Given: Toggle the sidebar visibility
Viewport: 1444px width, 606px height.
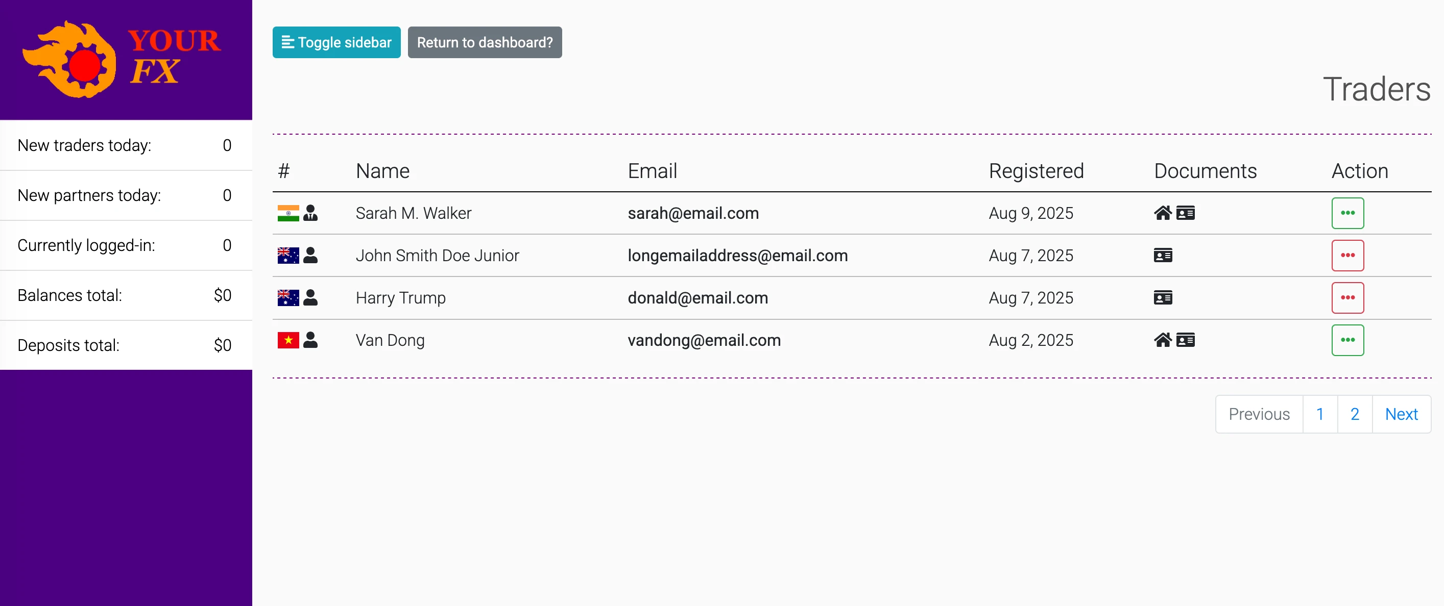Looking at the screenshot, I should tap(336, 42).
